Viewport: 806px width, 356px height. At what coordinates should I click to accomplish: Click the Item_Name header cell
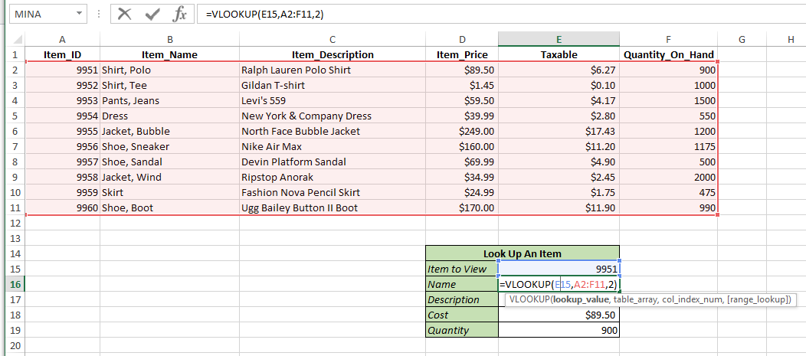pos(169,54)
